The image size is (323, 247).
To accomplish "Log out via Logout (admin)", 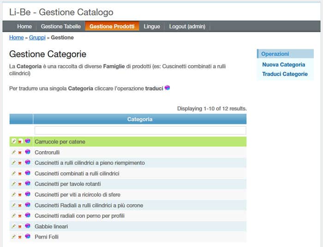I will point(187,27).
